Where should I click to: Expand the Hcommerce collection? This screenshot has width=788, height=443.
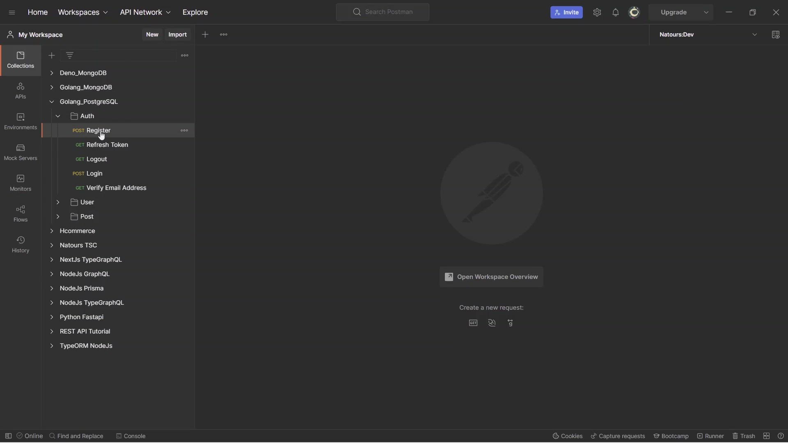(x=52, y=231)
